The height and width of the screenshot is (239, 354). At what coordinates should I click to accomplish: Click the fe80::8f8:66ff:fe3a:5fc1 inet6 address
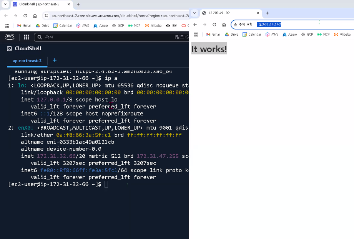pyautogui.click(x=79, y=170)
